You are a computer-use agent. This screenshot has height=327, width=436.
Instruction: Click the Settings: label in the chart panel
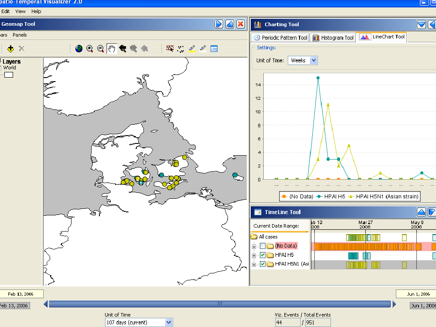coord(266,48)
